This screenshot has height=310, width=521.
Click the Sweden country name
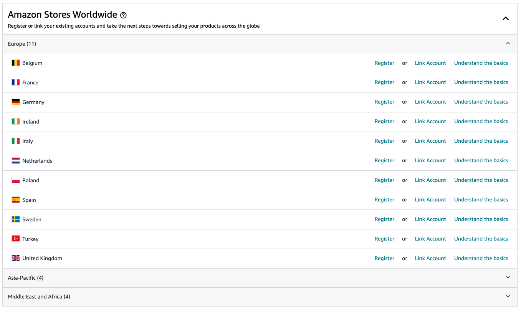point(32,219)
